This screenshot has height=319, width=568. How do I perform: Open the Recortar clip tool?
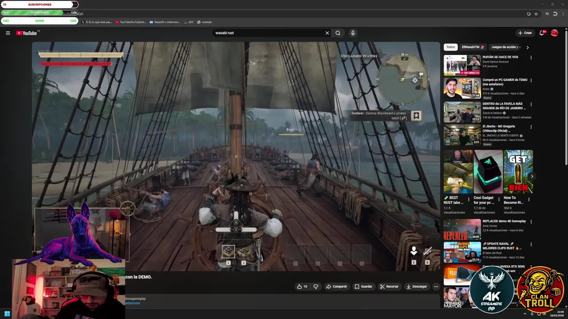click(389, 287)
